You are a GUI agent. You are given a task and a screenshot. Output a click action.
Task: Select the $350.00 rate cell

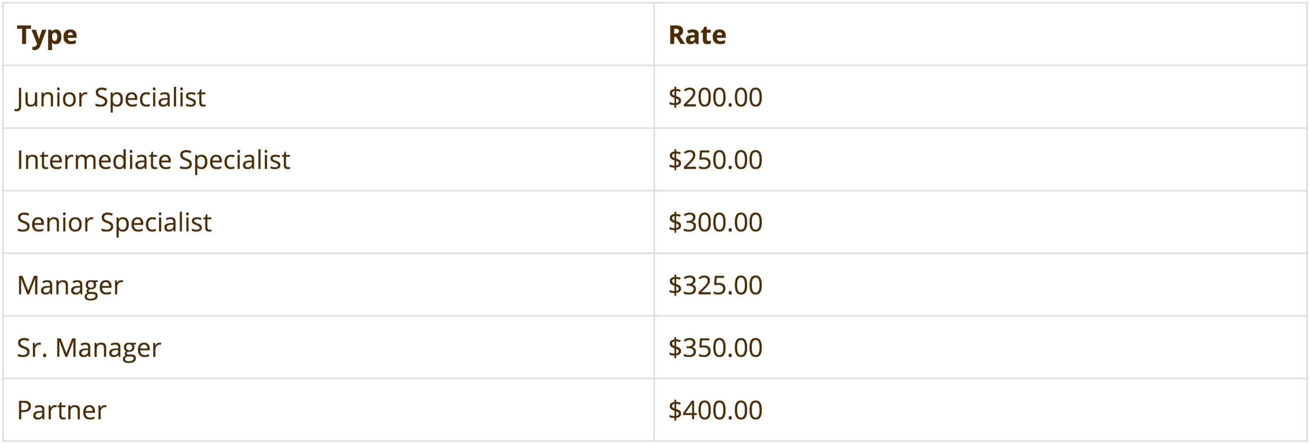(x=980, y=347)
